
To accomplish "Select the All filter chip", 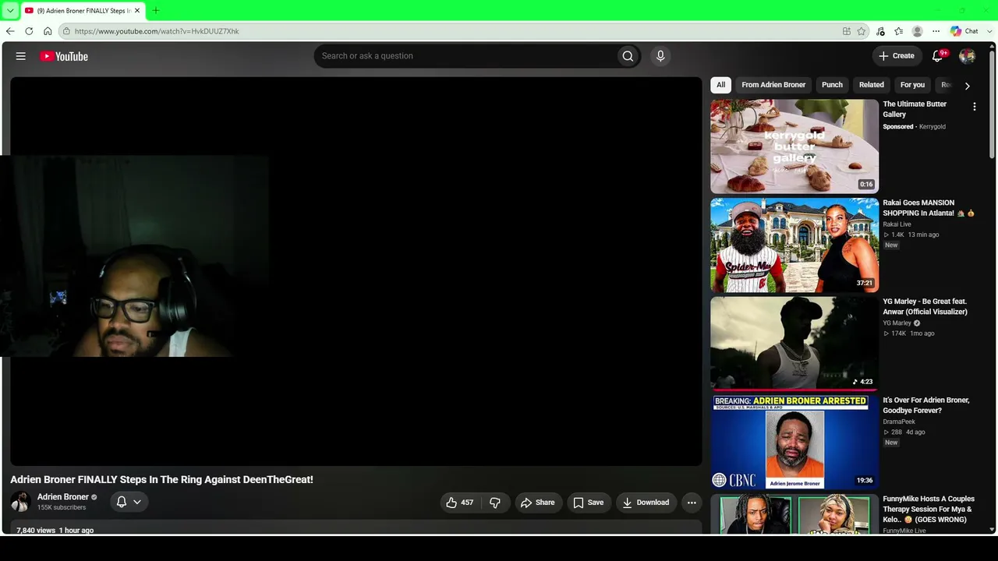I will pos(720,85).
